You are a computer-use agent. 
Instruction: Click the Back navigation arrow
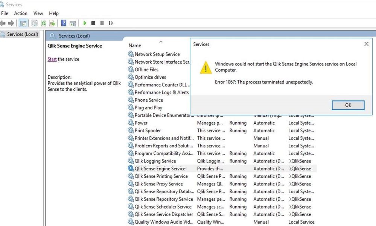pos(3,23)
